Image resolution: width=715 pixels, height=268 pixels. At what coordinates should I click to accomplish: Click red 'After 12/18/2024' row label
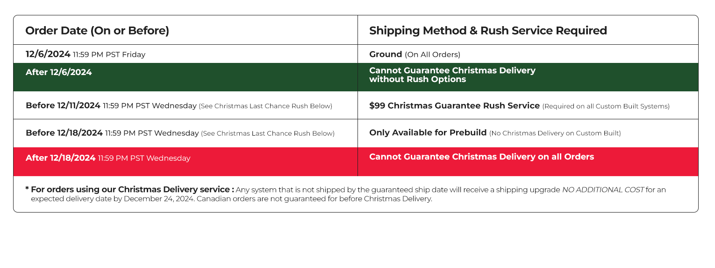coord(61,158)
